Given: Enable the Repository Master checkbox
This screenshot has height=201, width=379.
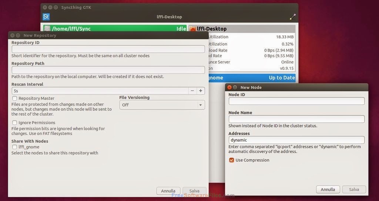Looking at the screenshot, I should pyautogui.click(x=15, y=98).
